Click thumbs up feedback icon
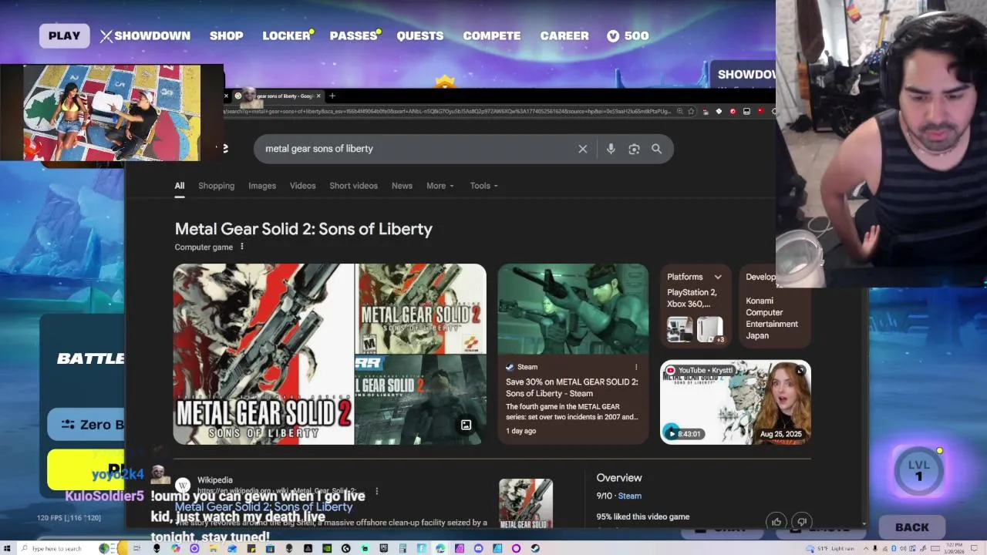Image resolution: width=987 pixels, height=555 pixels. [x=776, y=522]
